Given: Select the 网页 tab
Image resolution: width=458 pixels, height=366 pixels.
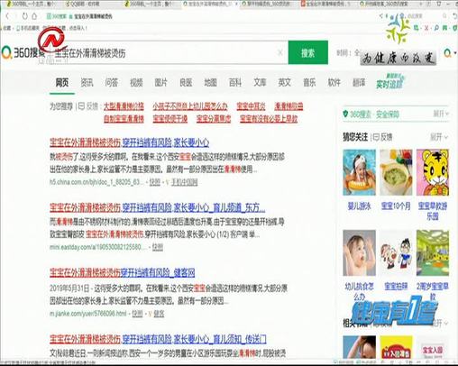Looking at the screenshot, I should [x=62, y=82].
